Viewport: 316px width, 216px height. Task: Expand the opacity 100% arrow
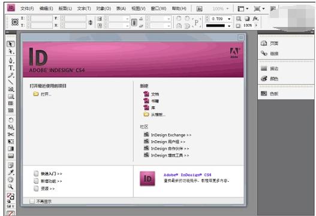tap(257, 25)
